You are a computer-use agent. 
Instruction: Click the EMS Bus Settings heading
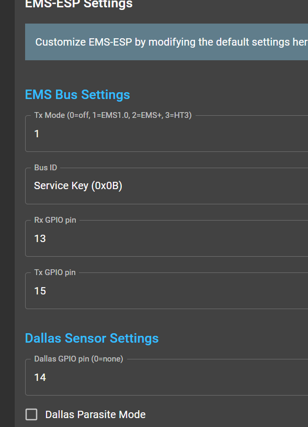click(x=77, y=95)
